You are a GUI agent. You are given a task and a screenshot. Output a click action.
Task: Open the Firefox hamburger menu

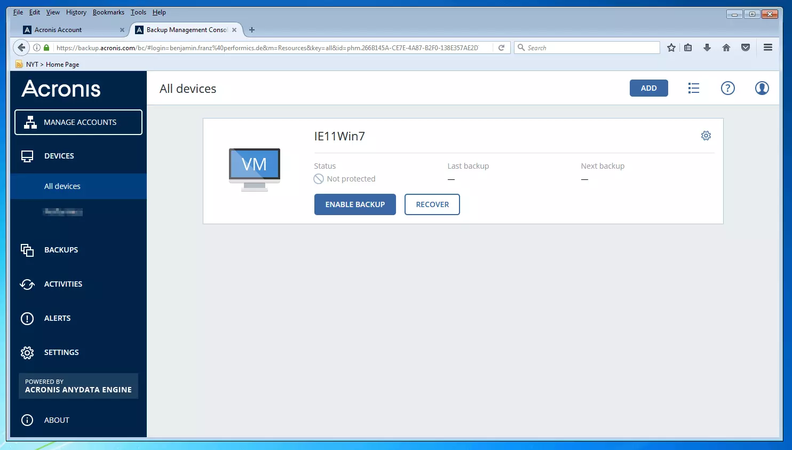(768, 48)
